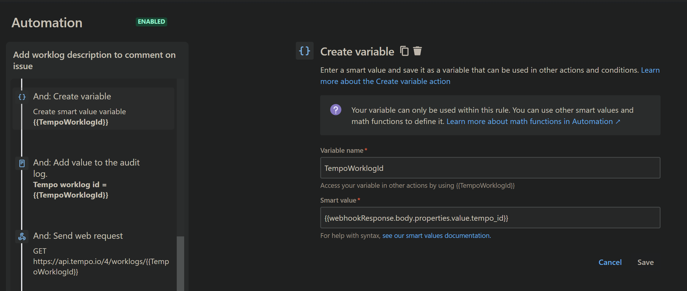687x291 pixels.
Task: Open the smart values documentation link
Action: (x=436, y=236)
